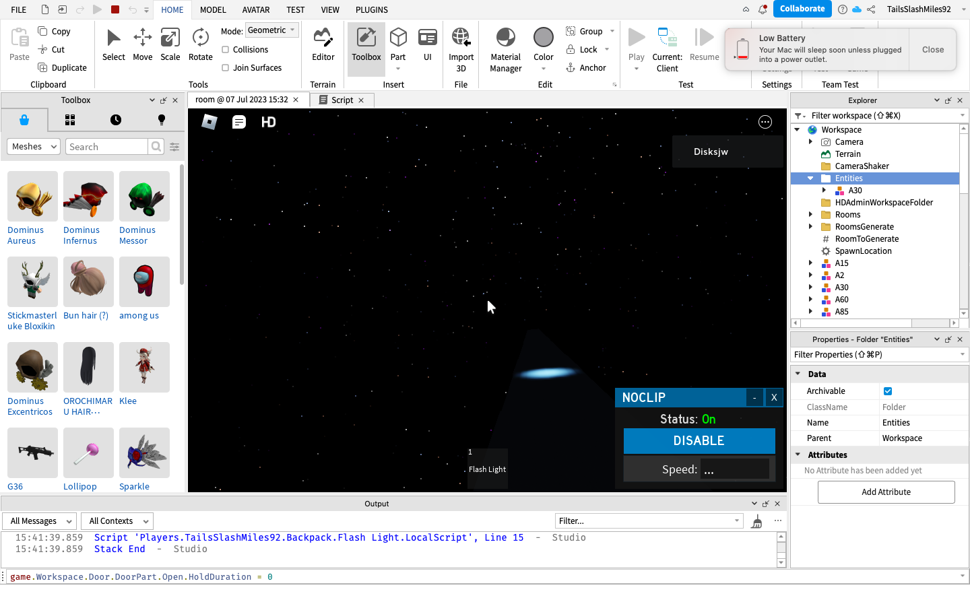Toggle the Anchor tool
Screen dimensions: 970x606
click(586, 67)
